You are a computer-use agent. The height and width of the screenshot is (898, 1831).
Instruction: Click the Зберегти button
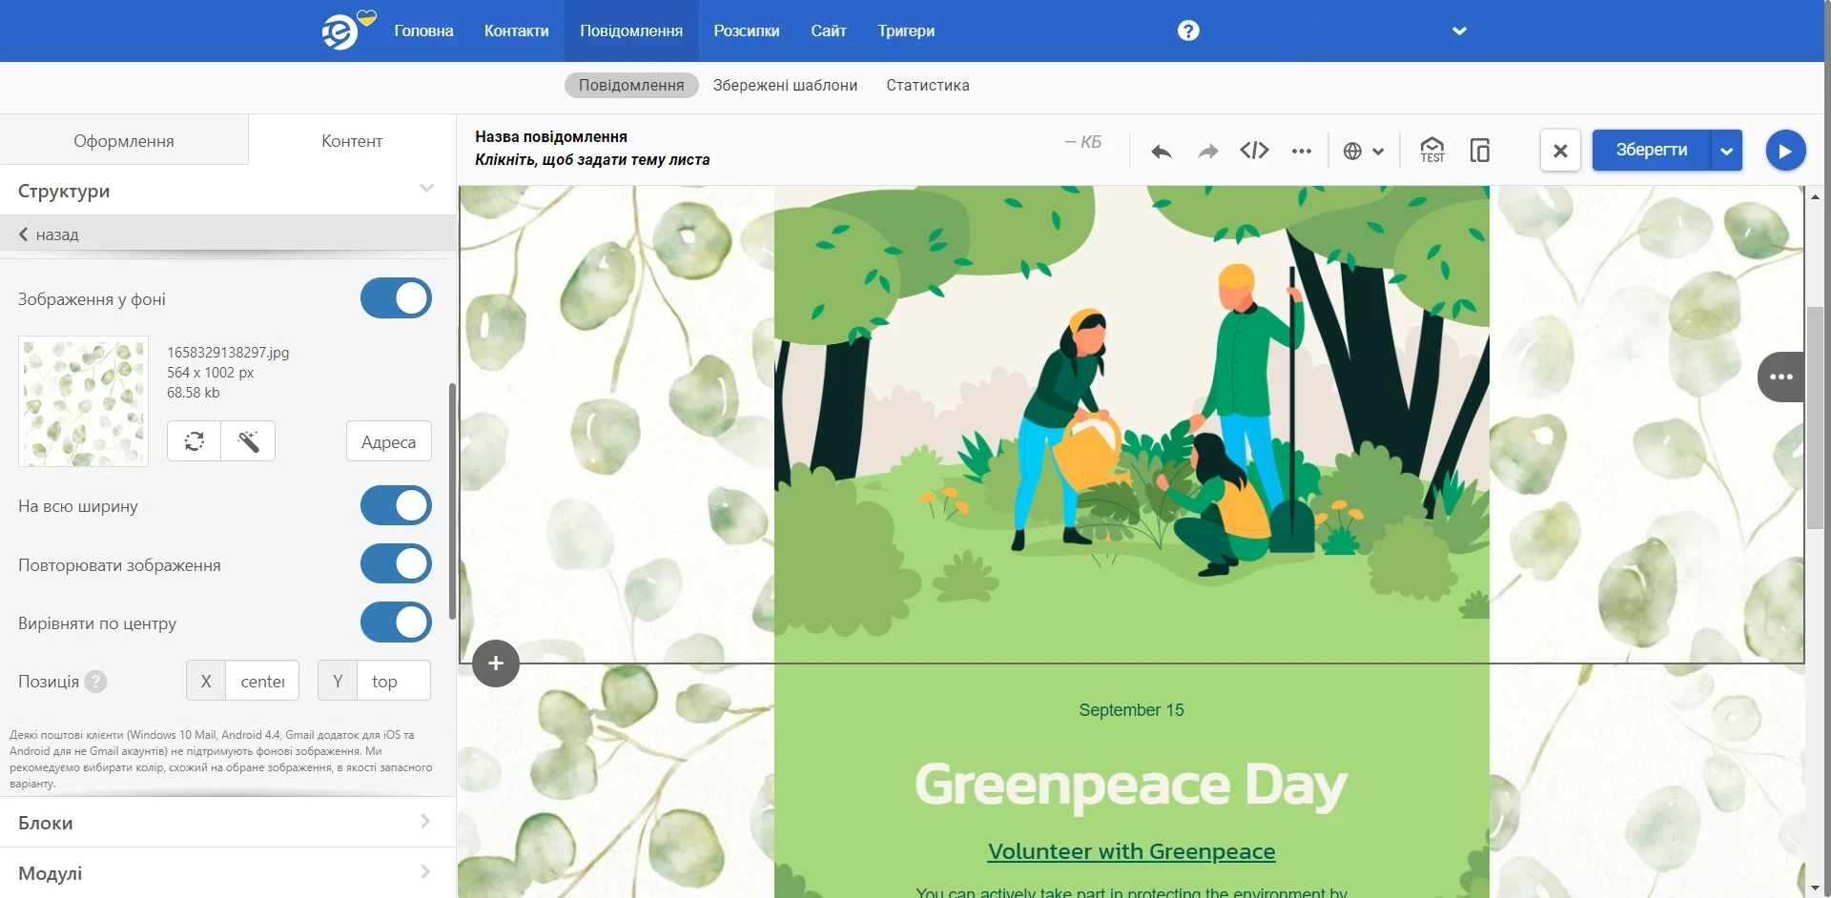(1652, 151)
